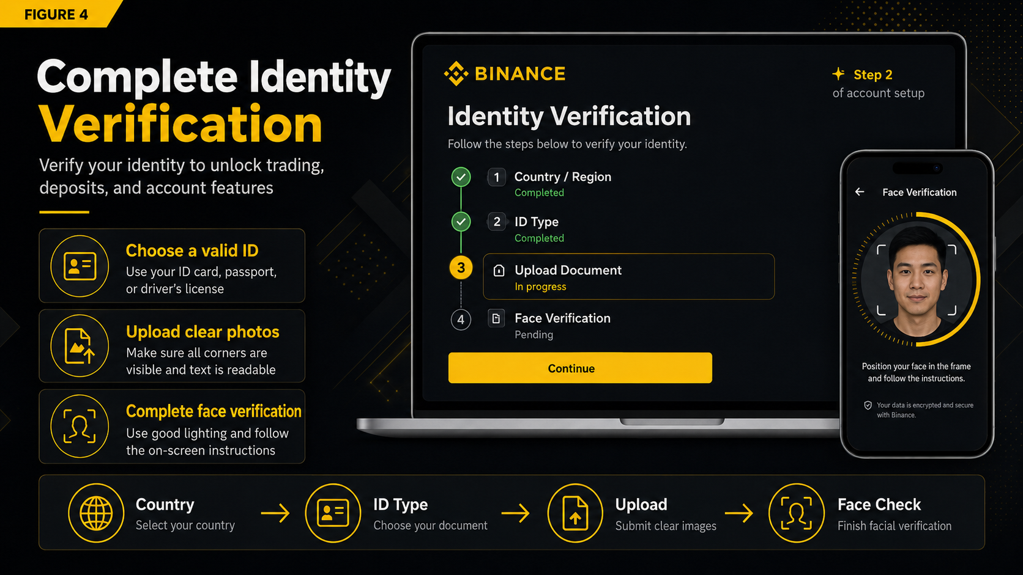Click the 'Choose a valid ID' heading

[192, 251]
